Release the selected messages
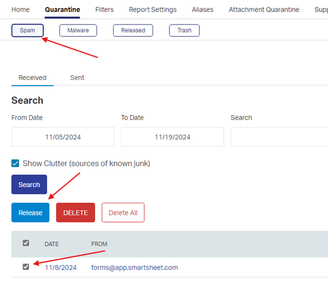 [31, 213]
